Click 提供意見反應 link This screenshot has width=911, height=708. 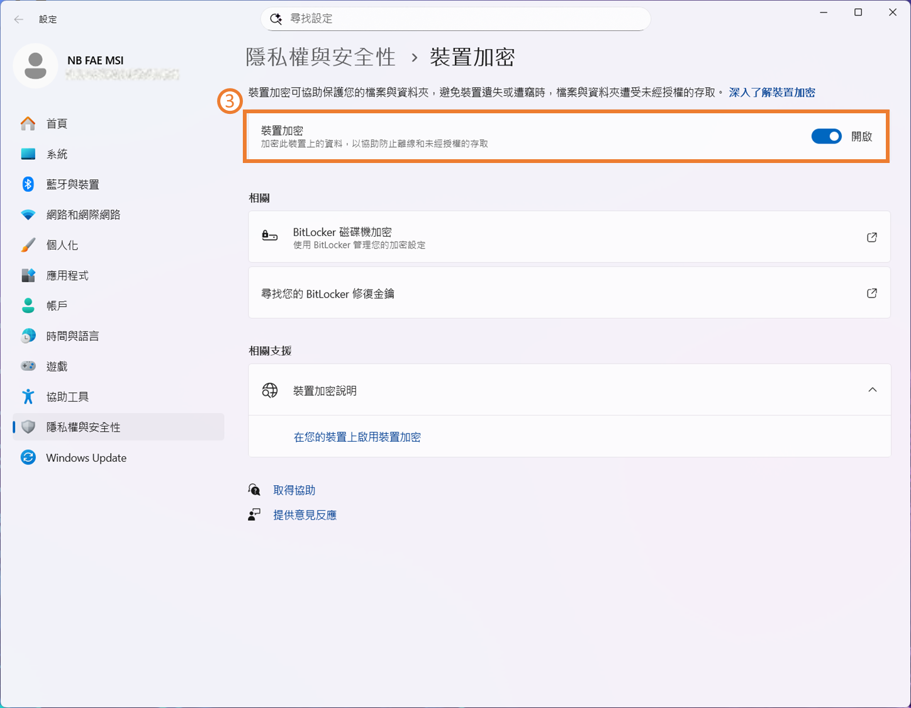tap(305, 515)
